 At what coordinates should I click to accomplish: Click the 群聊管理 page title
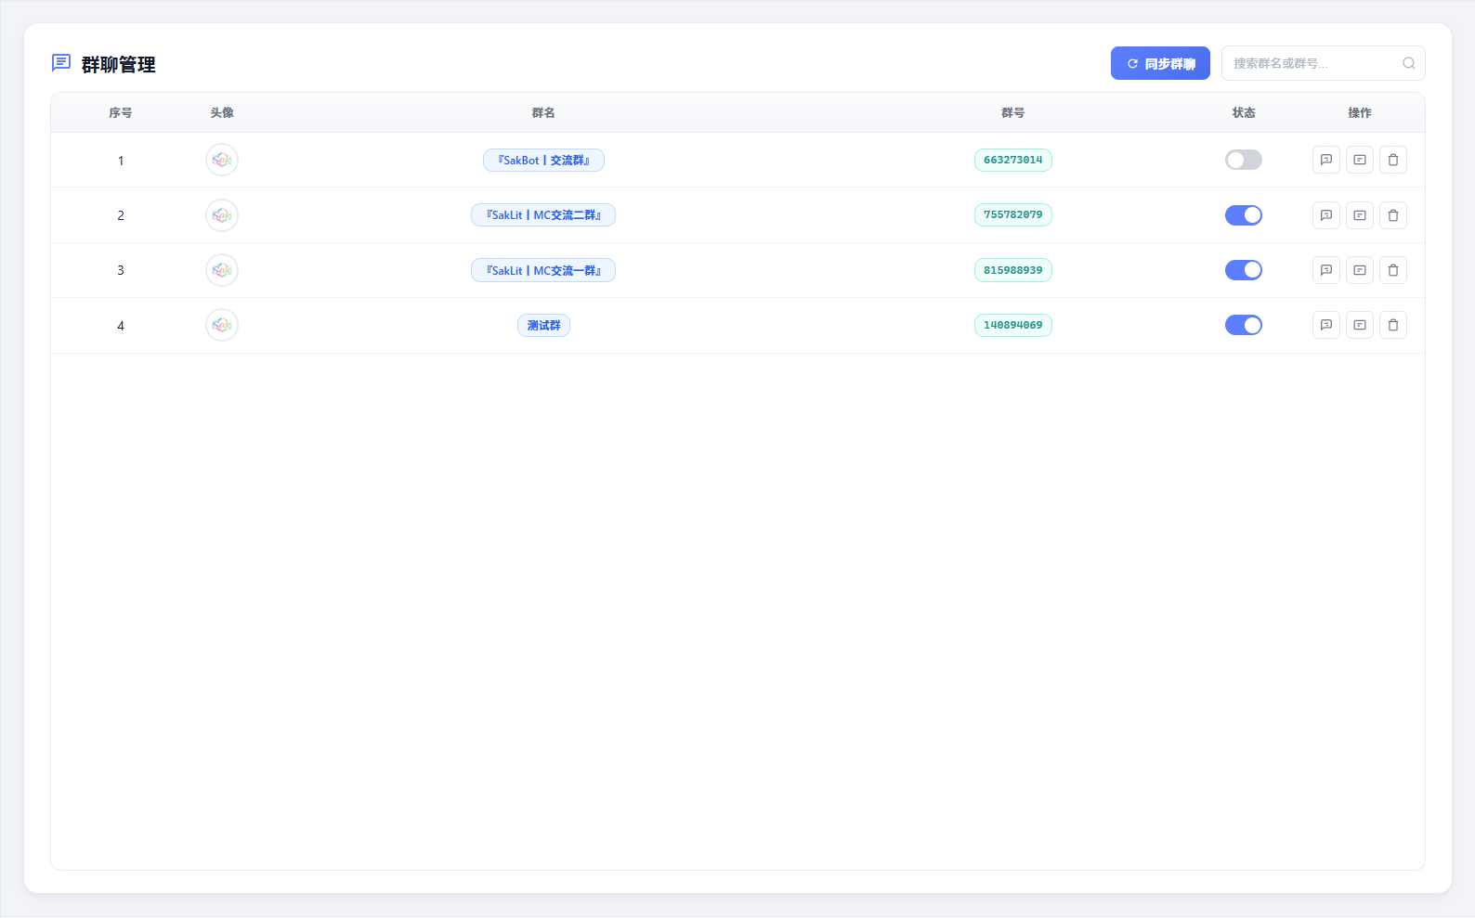tap(118, 64)
